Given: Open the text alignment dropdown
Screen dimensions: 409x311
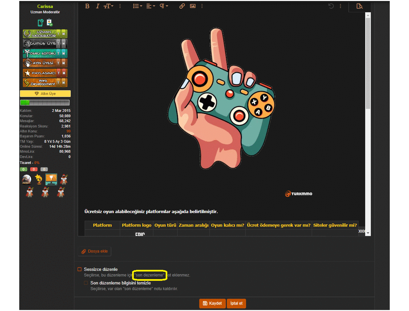Looking at the screenshot, I should coord(151,6).
